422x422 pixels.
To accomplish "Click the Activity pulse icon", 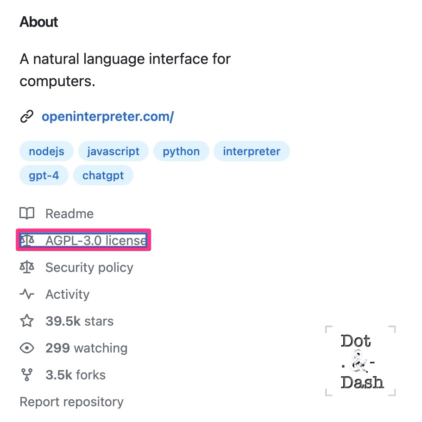I will pos(27,294).
